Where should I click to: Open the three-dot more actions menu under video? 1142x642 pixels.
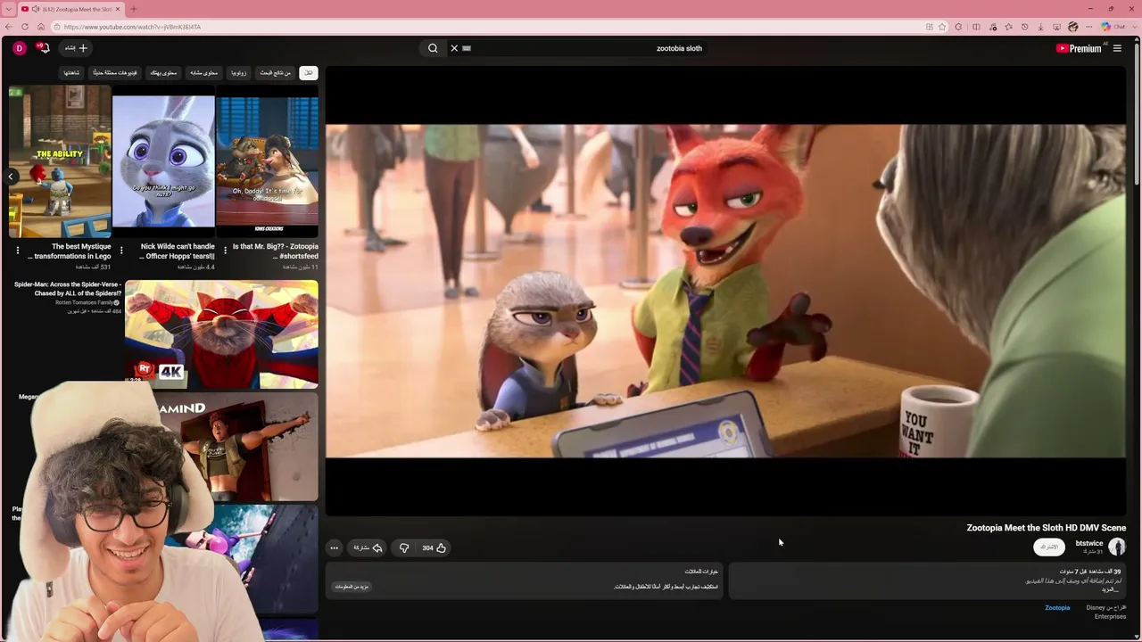(334, 548)
